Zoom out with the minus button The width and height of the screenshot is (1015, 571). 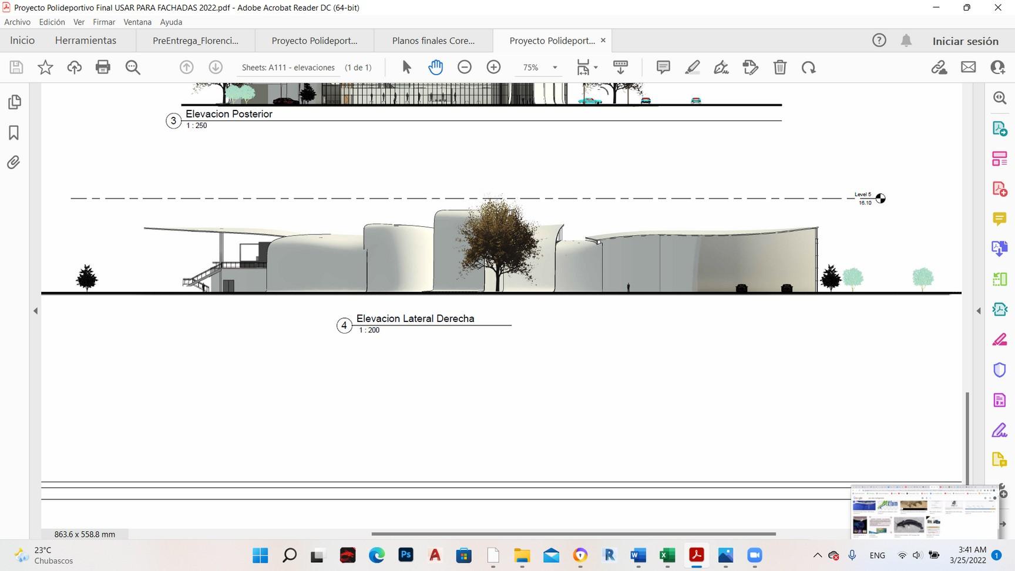(465, 68)
